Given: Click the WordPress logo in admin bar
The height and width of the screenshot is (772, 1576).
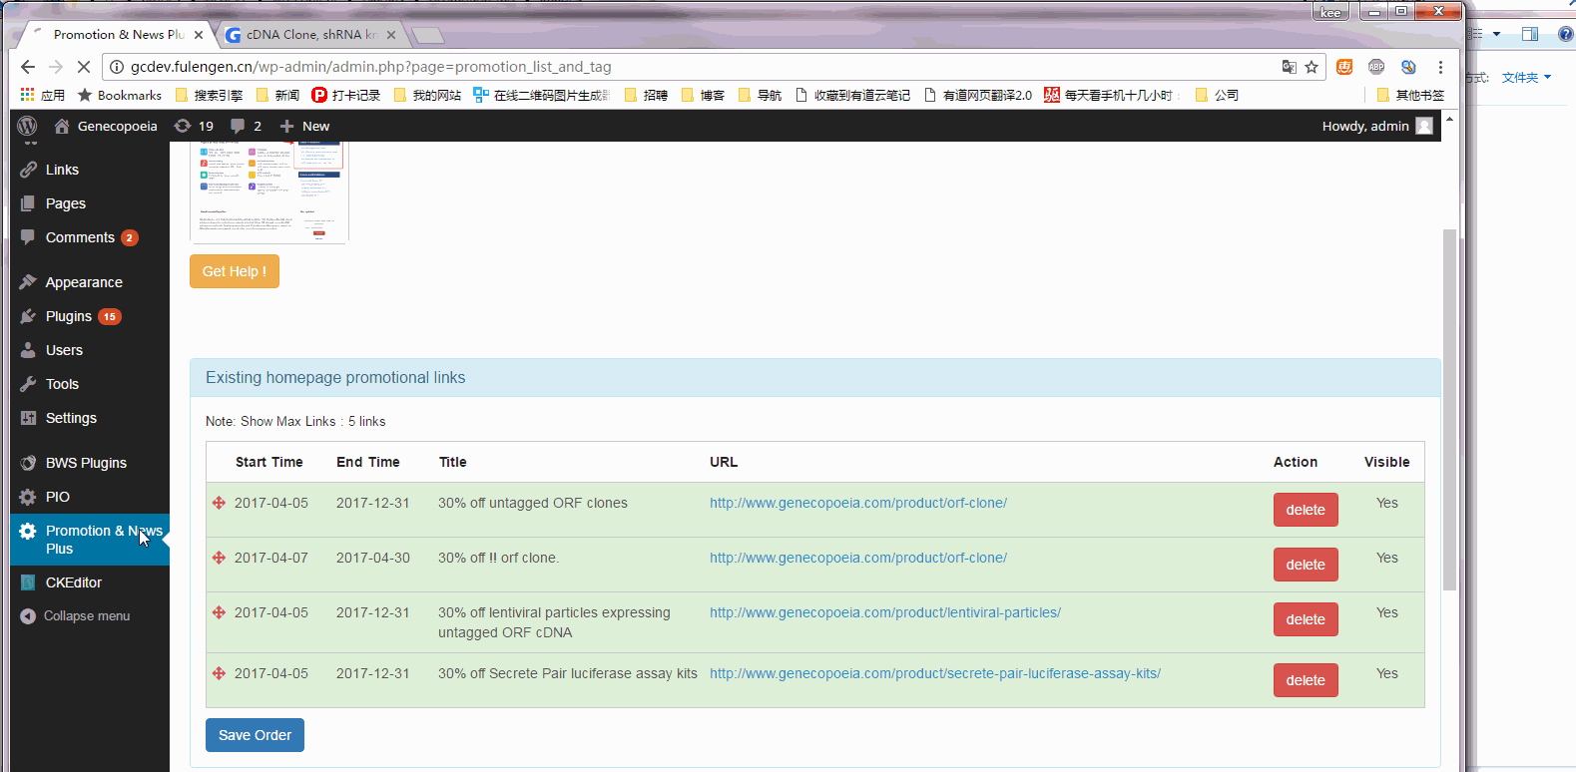Looking at the screenshot, I should pyautogui.click(x=28, y=126).
